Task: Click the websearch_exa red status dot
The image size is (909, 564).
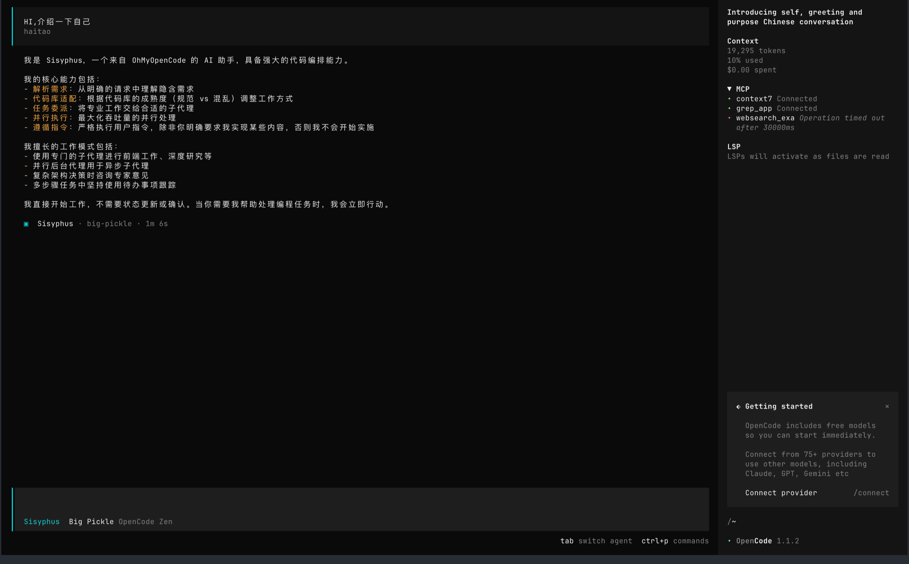Action: (729, 118)
